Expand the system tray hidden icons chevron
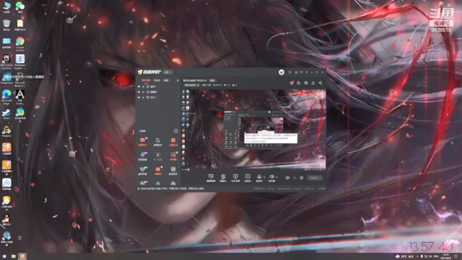 click(417, 257)
